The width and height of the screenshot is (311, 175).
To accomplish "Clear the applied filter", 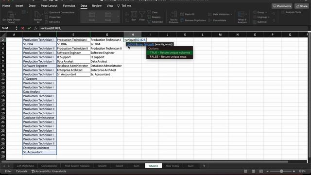I will coord(153,12).
